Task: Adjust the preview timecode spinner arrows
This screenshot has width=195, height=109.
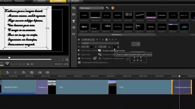Action: pyautogui.click(x=67, y=64)
